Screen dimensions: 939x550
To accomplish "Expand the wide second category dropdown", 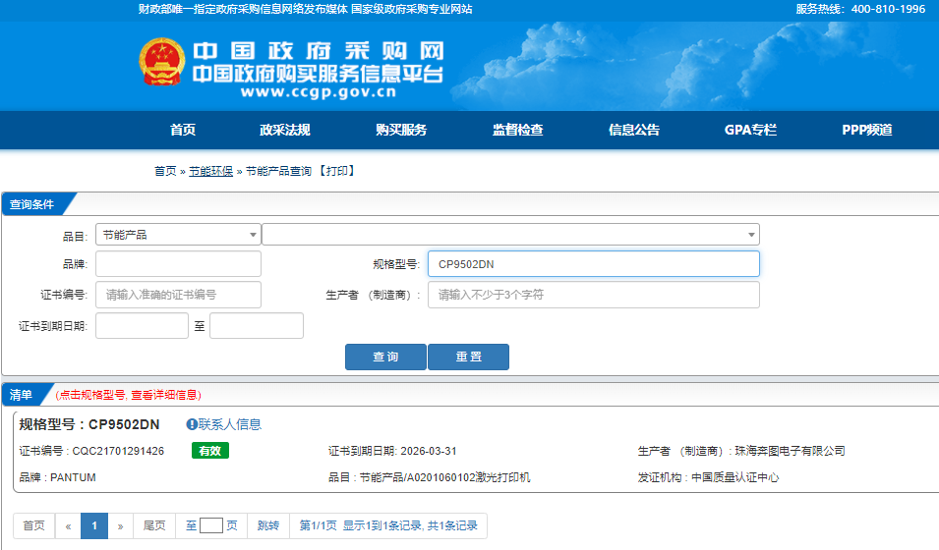I will coord(510,235).
